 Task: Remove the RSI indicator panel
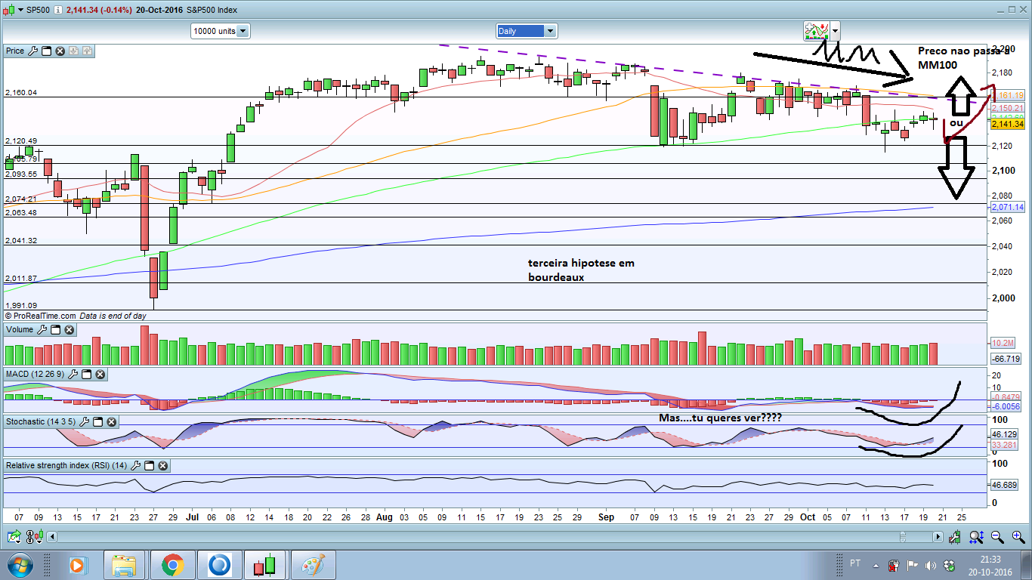163,466
